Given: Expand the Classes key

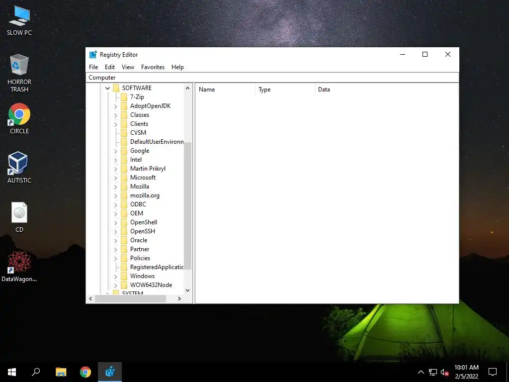Looking at the screenshot, I should (x=115, y=115).
